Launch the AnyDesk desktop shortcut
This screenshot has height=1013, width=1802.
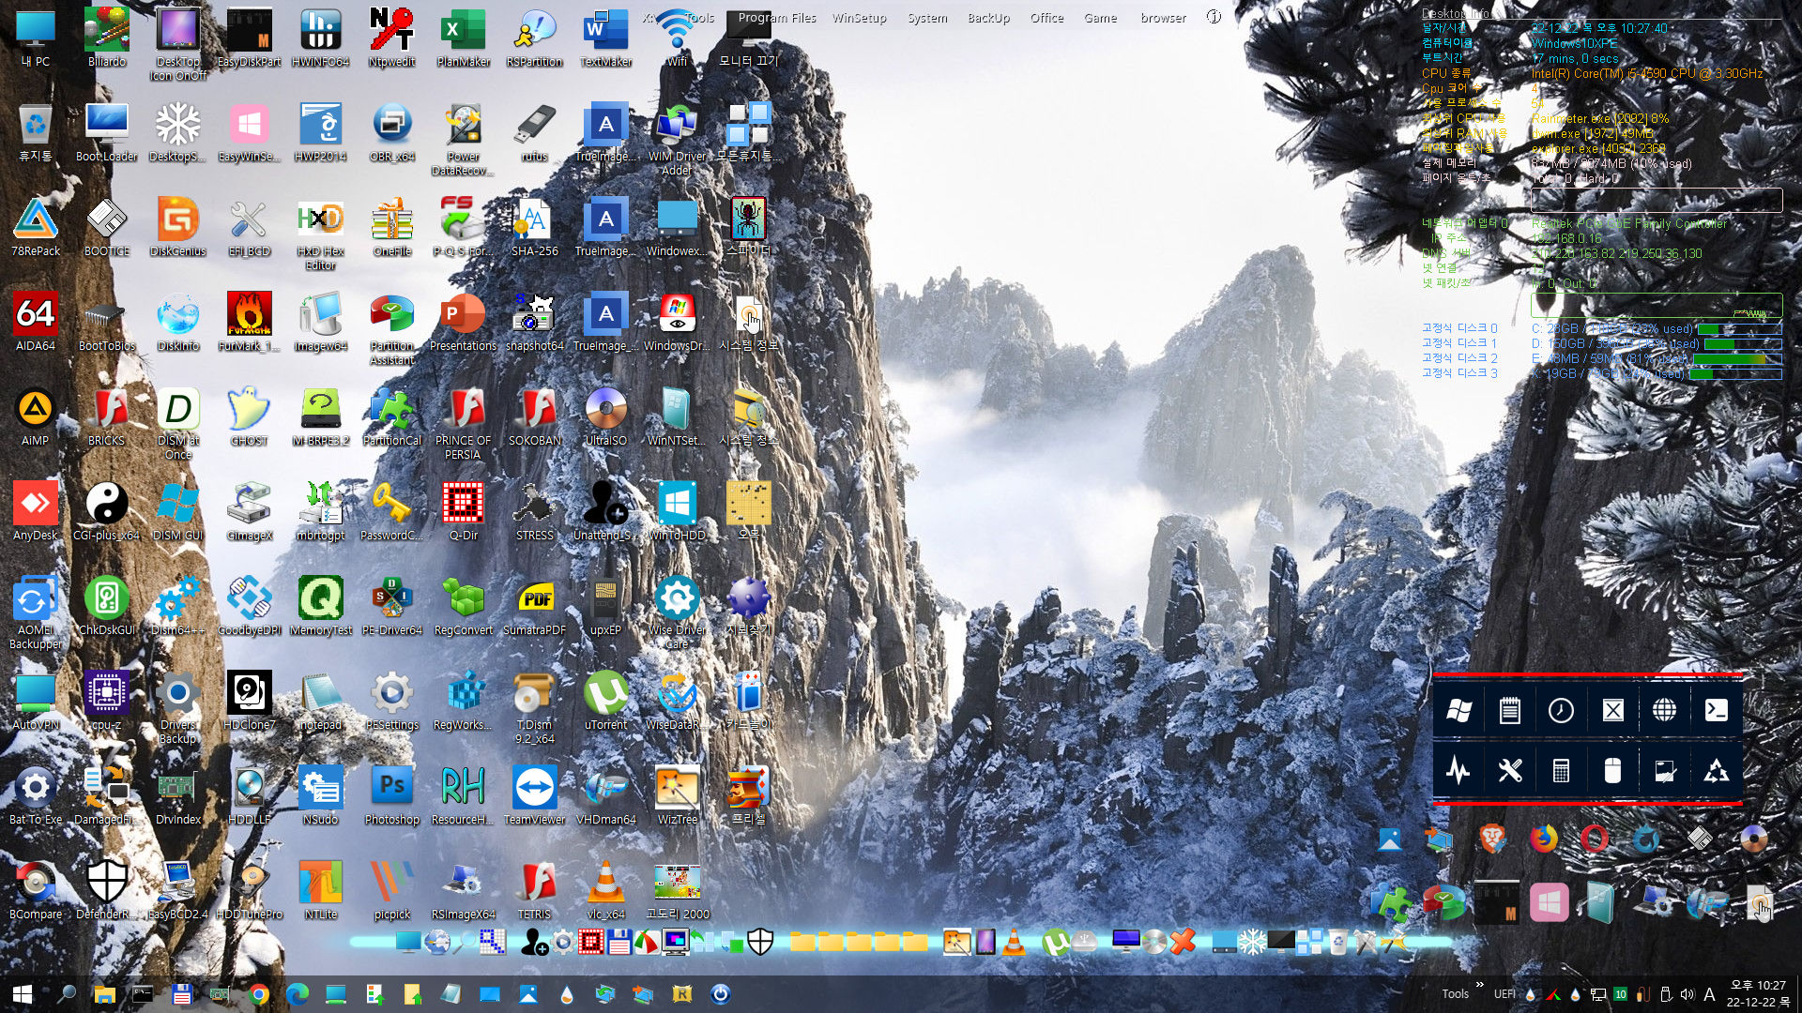point(35,511)
